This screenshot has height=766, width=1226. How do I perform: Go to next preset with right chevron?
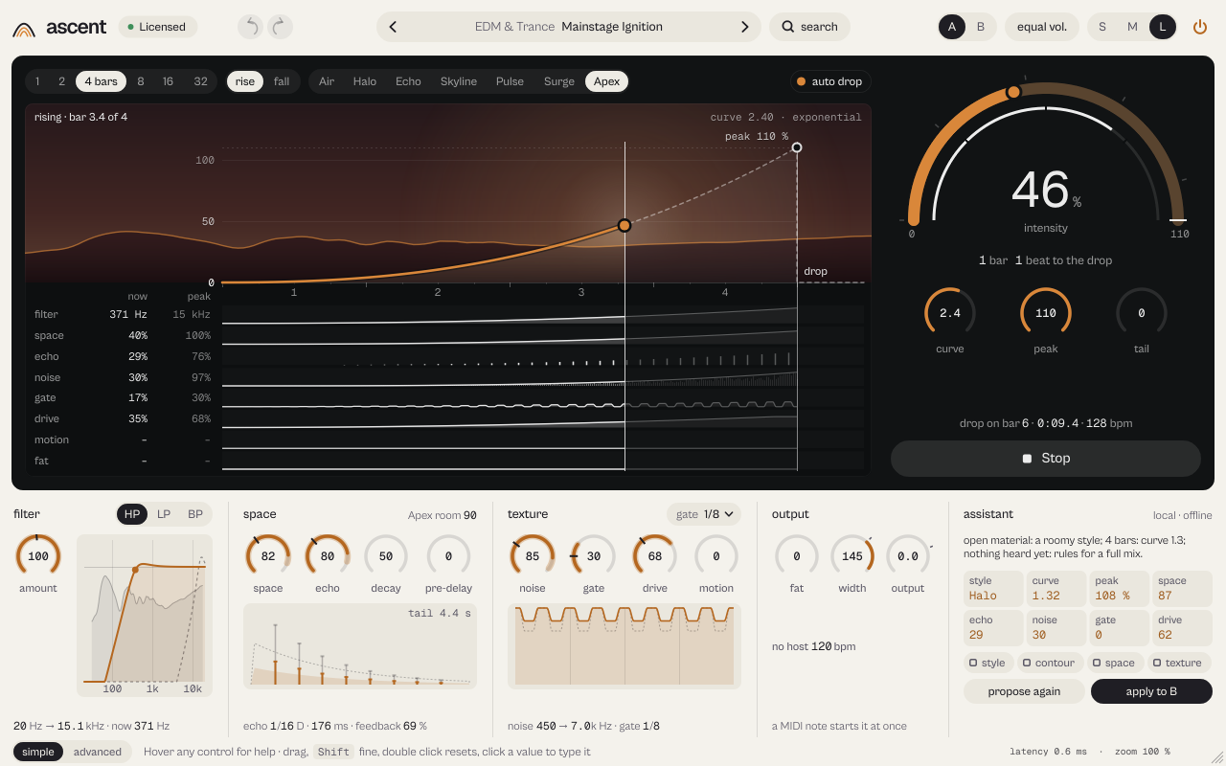744,27
